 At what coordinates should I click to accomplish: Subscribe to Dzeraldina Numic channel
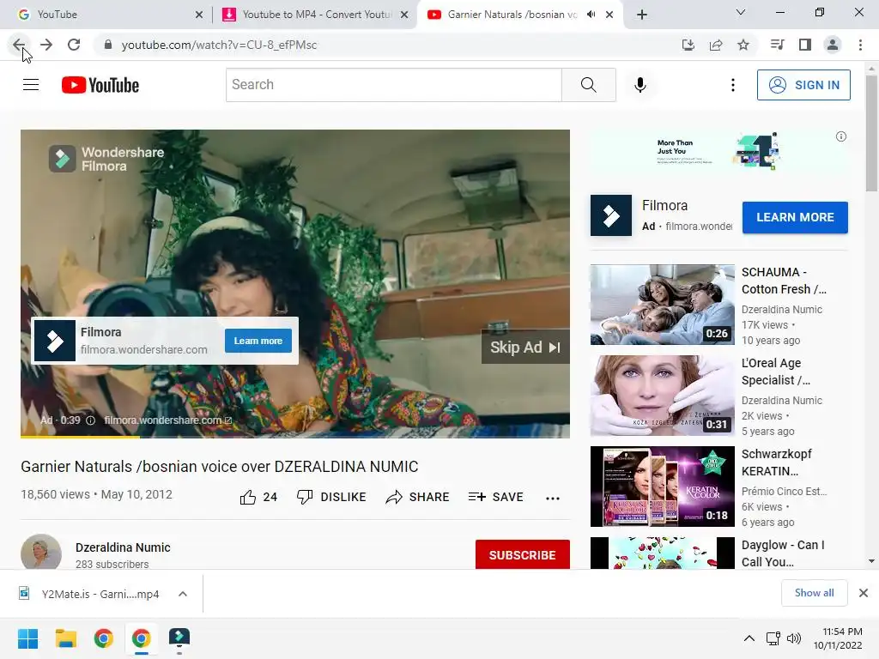[x=523, y=555]
